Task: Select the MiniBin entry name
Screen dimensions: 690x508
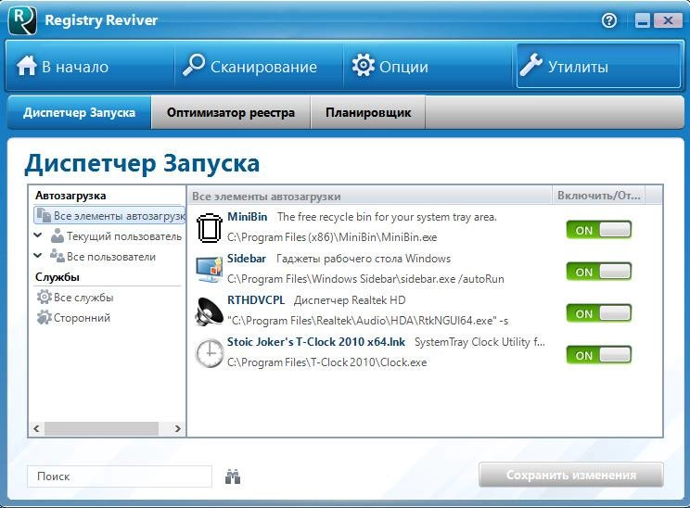Action: tap(248, 217)
